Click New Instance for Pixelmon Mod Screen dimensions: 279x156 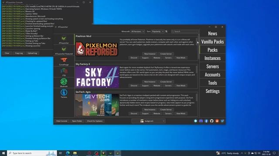coord(150,54)
